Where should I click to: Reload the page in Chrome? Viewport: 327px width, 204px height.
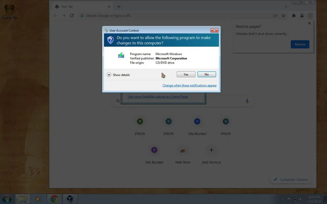tap(72, 16)
